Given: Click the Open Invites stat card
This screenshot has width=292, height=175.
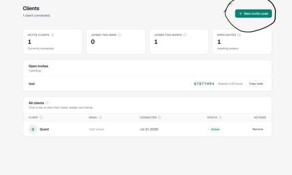Looking at the screenshot, I should [242, 42].
